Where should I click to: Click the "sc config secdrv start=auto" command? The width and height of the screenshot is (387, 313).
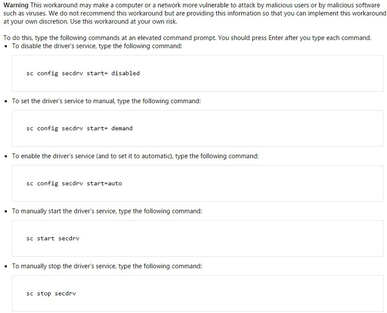pyautogui.click(x=74, y=184)
